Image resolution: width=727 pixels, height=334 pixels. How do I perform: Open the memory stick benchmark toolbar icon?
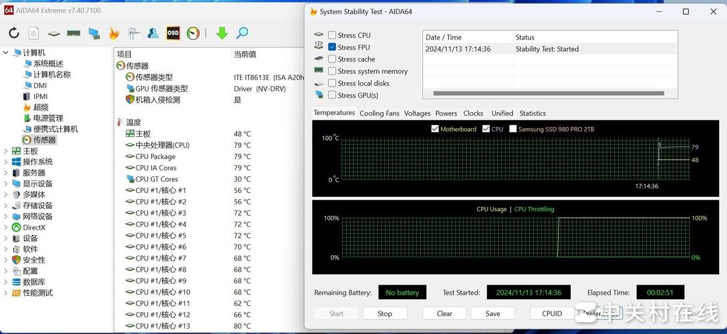pyautogui.click(x=74, y=33)
